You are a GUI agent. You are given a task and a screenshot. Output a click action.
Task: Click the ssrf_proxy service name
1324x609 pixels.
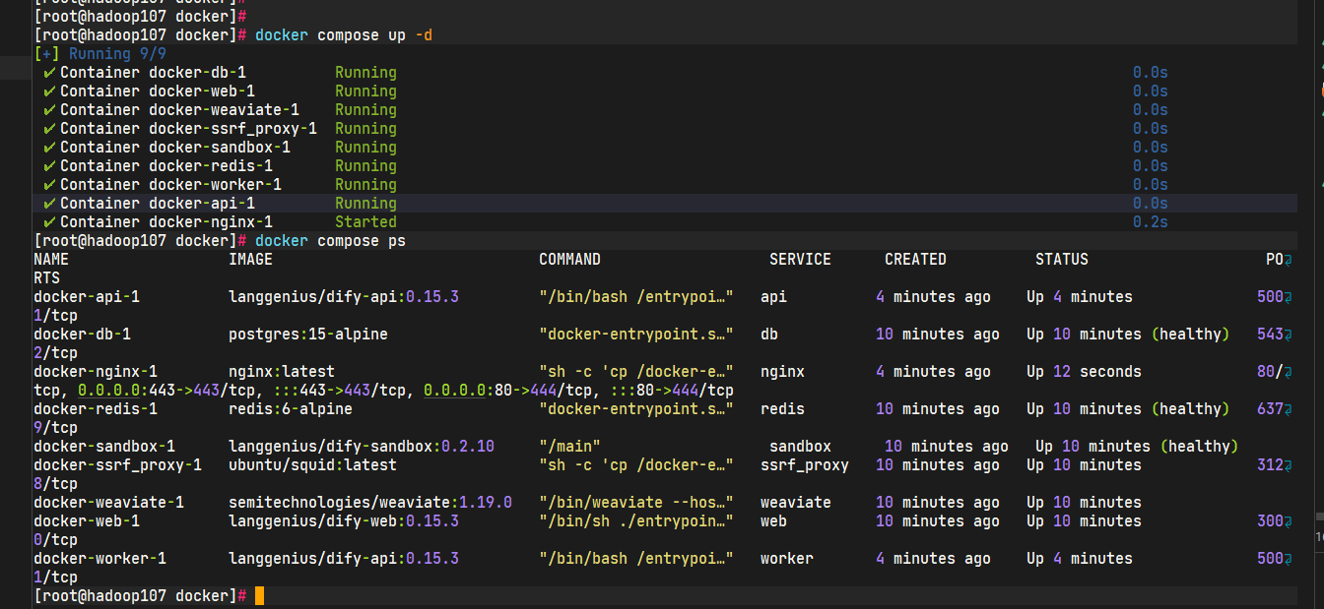[805, 465]
